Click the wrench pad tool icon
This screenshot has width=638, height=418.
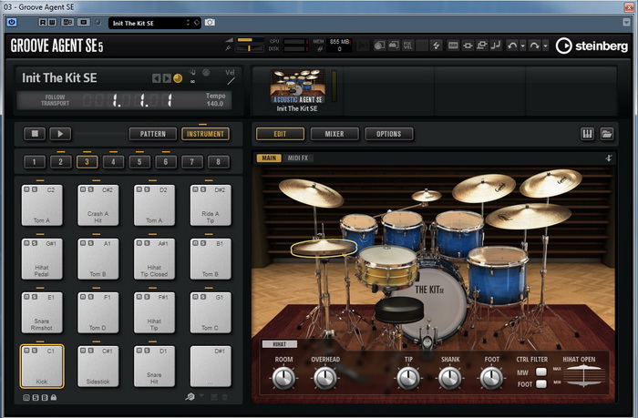pyautogui.click(x=190, y=397)
